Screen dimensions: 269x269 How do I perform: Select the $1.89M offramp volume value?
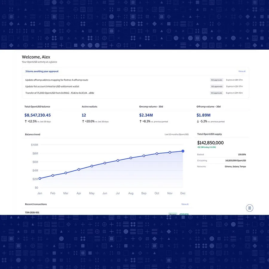tap(204, 115)
